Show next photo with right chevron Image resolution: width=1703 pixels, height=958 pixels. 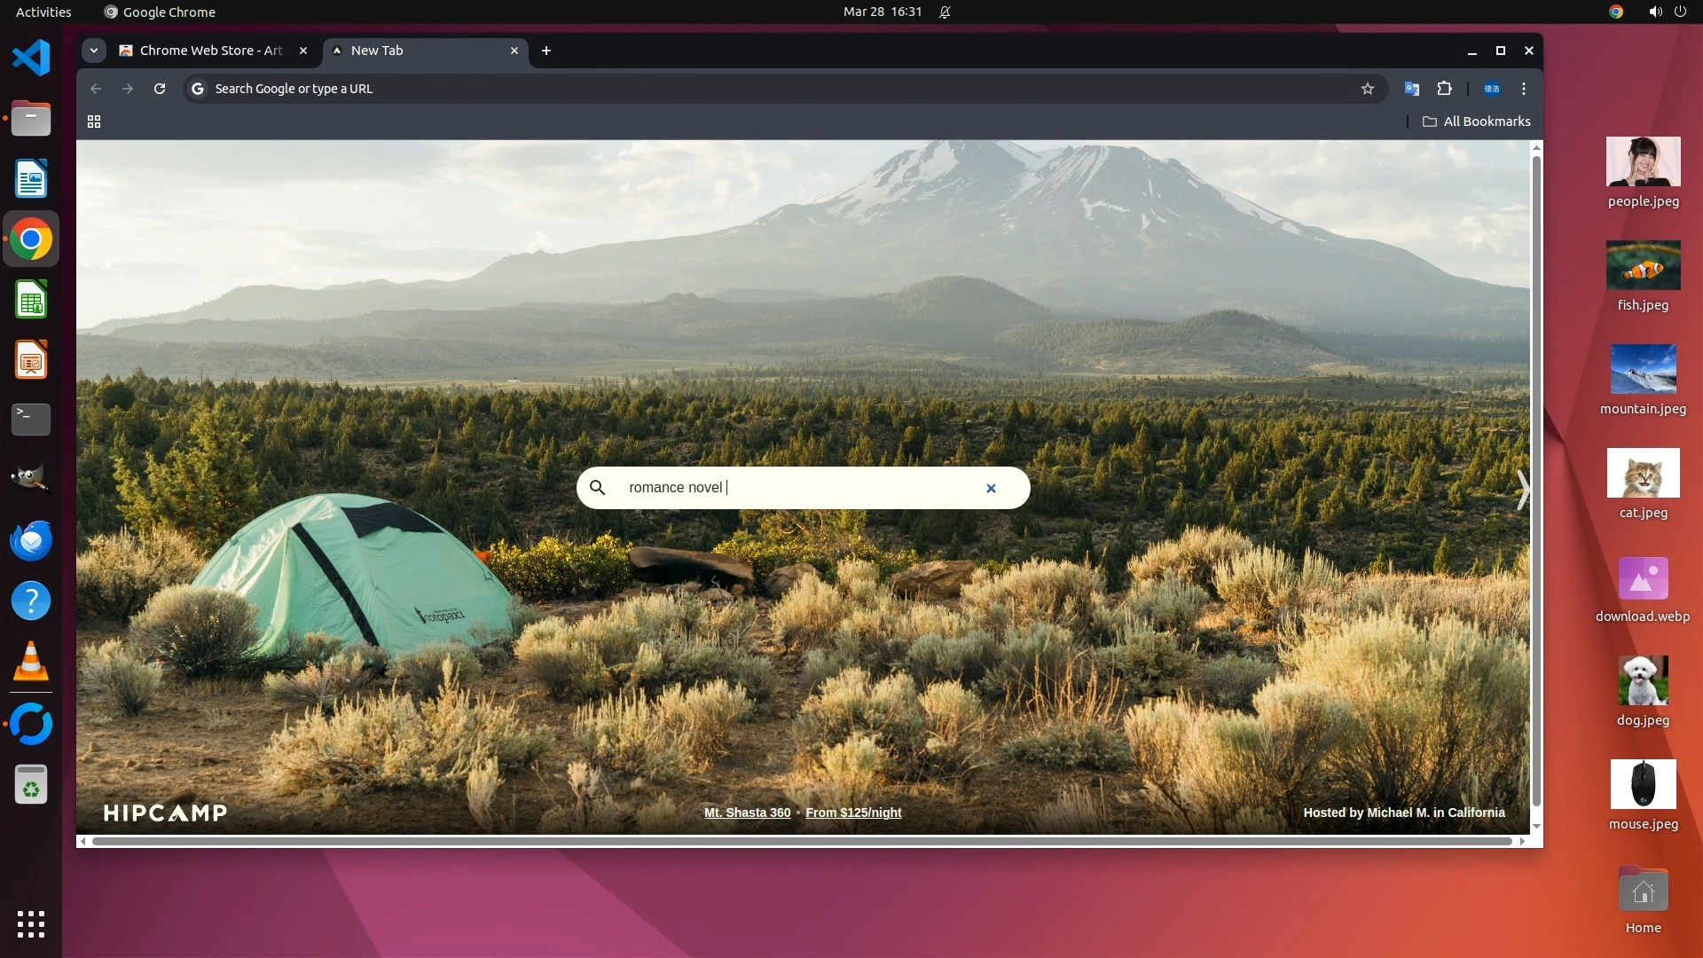point(1522,490)
